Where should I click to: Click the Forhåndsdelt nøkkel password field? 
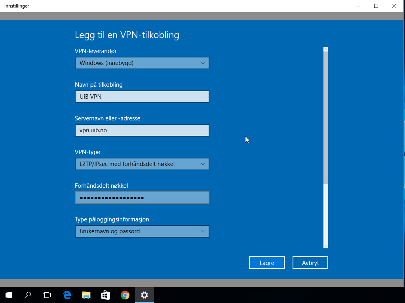142,198
